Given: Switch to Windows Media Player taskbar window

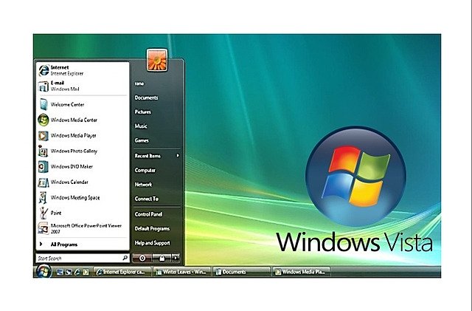Looking at the screenshot, I should click(x=301, y=272).
